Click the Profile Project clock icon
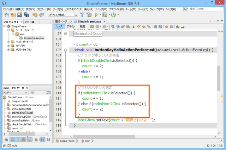This screenshot has width=226, height=150. click(114, 15)
